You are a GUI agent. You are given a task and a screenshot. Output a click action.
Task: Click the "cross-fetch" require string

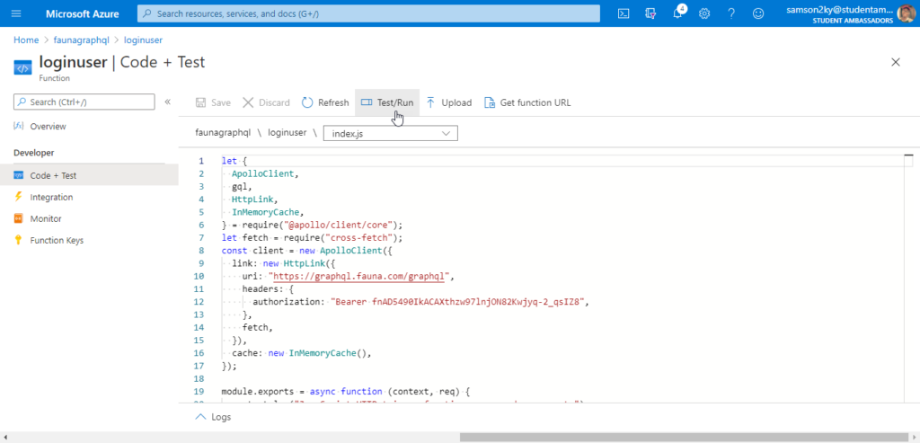tap(360, 237)
